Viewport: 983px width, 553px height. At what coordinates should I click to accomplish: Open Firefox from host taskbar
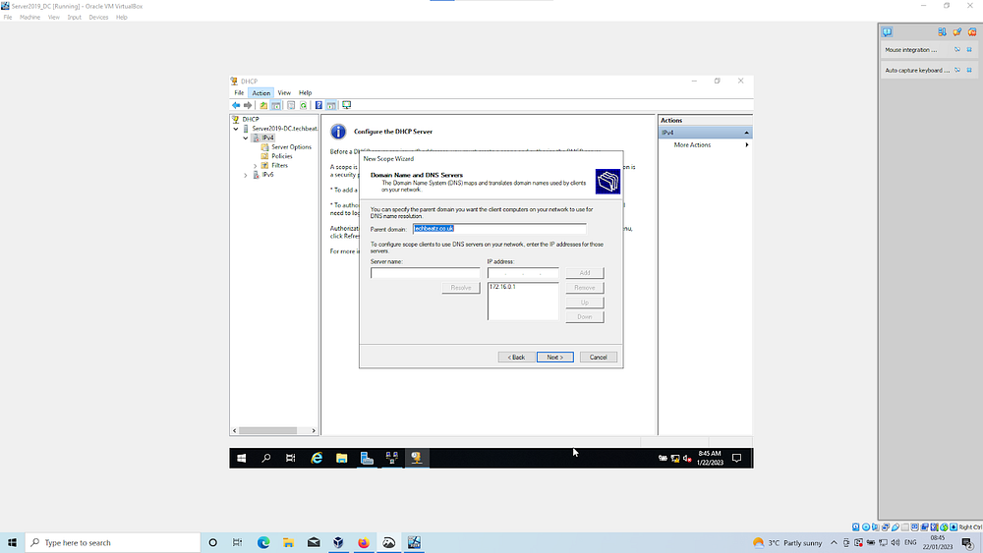coord(364,543)
